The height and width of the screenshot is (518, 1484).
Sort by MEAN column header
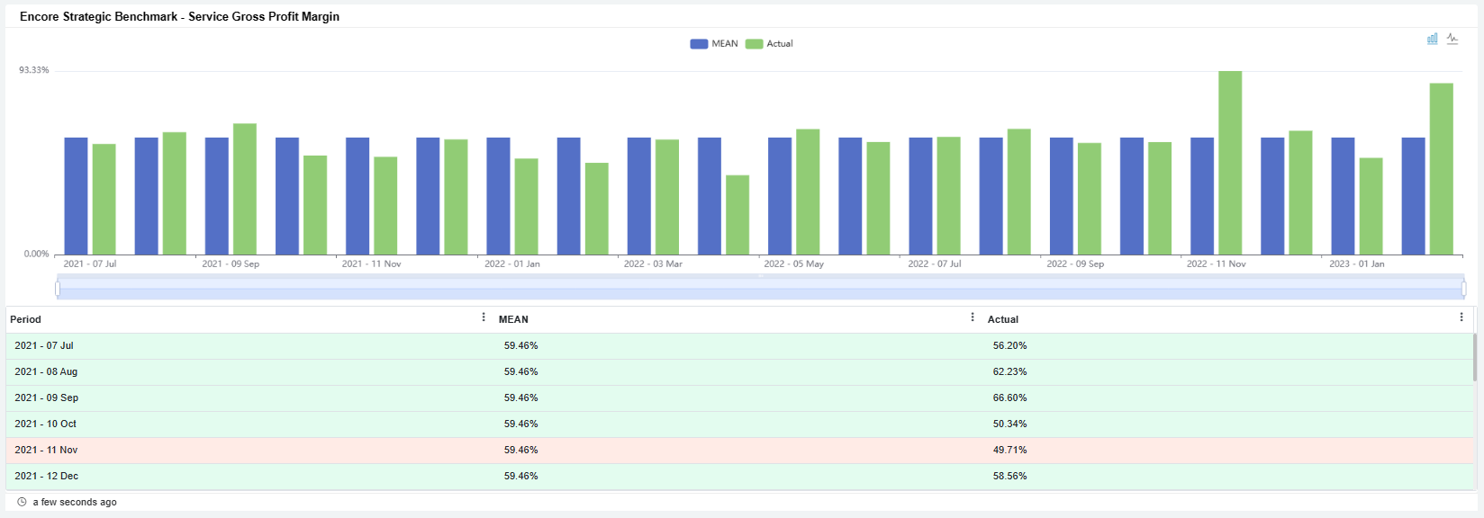(x=513, y=319)
